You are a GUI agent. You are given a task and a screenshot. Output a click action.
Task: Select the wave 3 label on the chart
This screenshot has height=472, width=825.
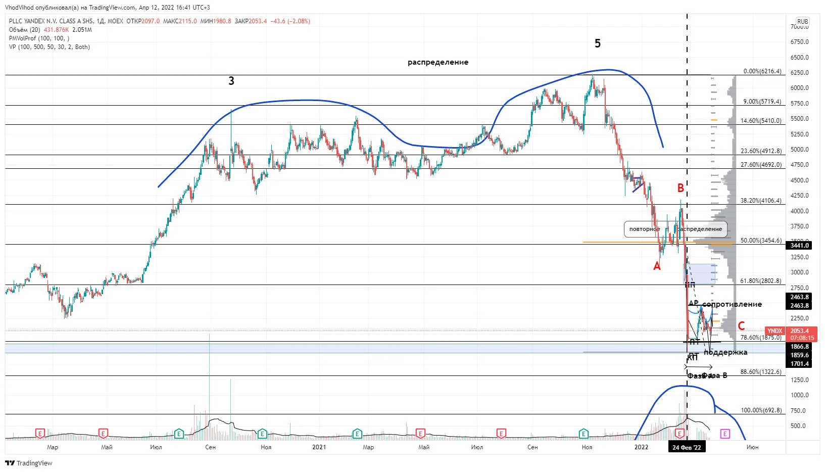click(x=231, y=81)
